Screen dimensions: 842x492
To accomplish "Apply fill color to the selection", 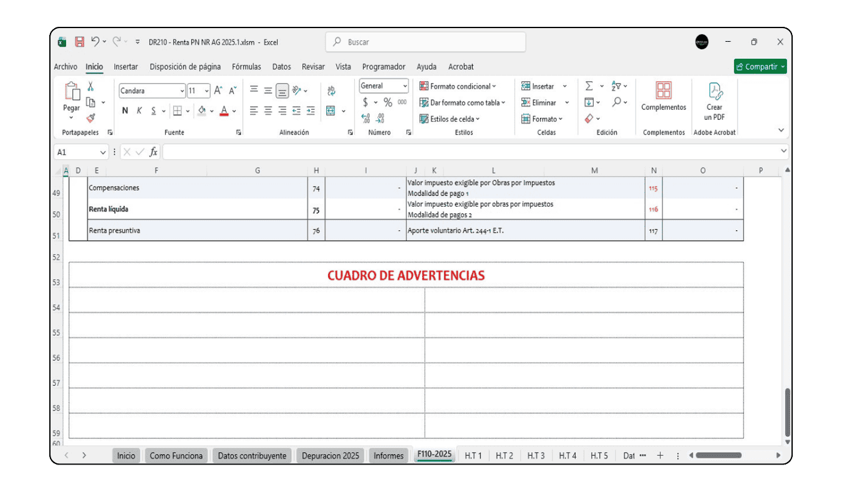I will point(201,111).
